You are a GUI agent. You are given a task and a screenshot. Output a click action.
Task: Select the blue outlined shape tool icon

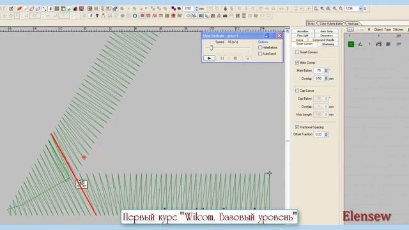[x=38, y=8]
